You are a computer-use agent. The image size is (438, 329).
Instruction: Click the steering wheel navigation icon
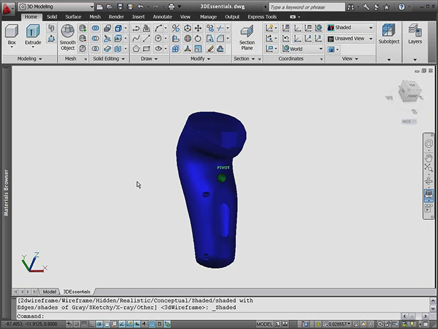[x=429, y=144]
